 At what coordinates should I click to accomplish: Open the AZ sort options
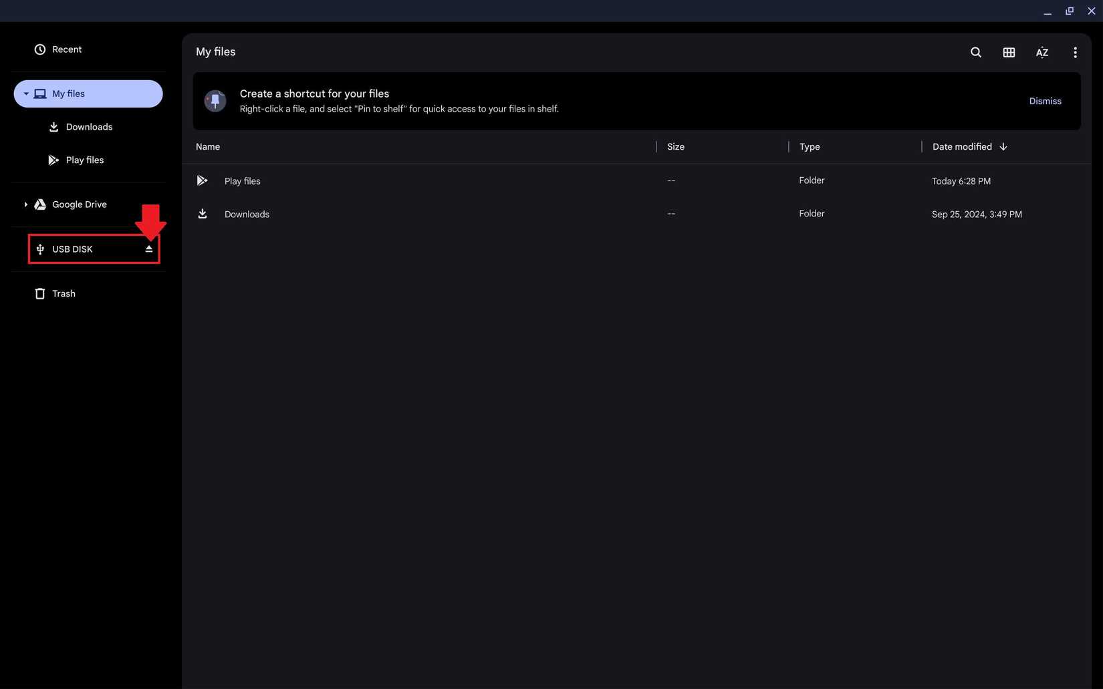(x=1041, y=52)
